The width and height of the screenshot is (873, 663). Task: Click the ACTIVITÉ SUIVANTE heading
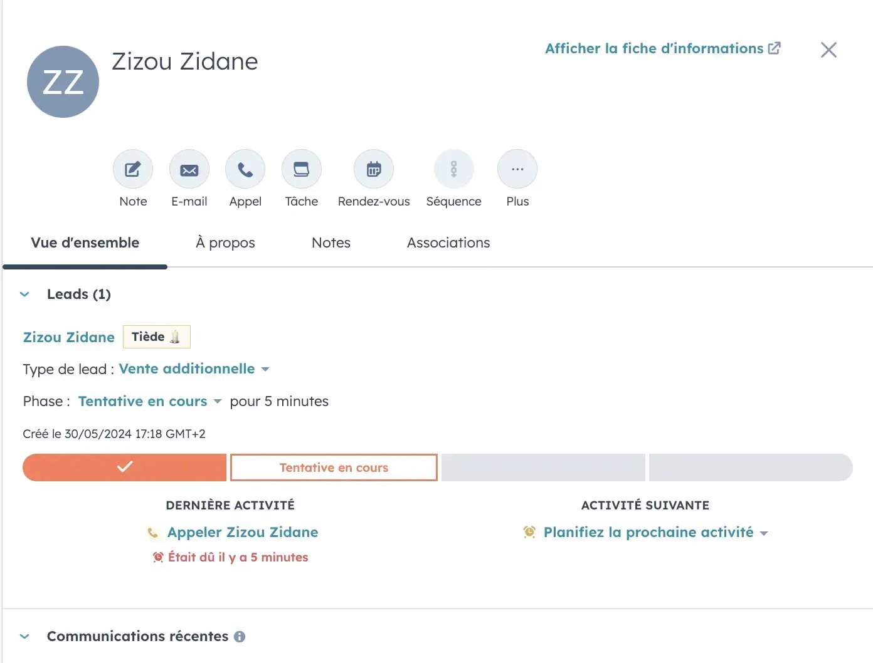pos(645,505)
